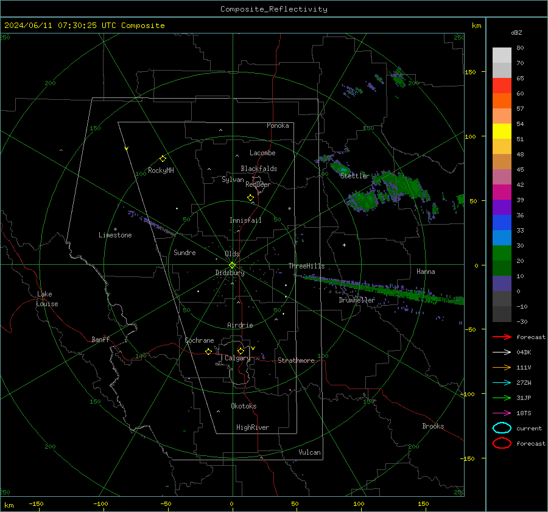The height and width of the screenshot is (512, 548).
Task: Click the Okotoks city label
Action: pos(244,406)
